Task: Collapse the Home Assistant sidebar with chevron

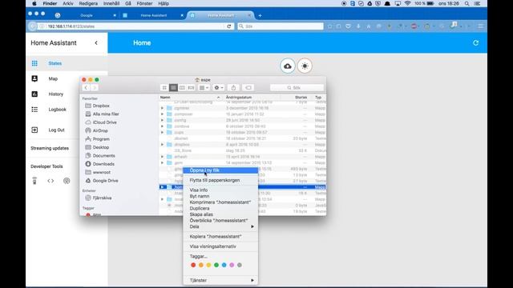Action: click(x=96, y=42)
